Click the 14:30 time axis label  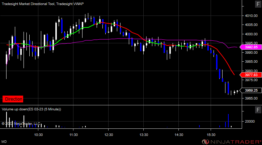pyautogui.click(x=179, y=135)
